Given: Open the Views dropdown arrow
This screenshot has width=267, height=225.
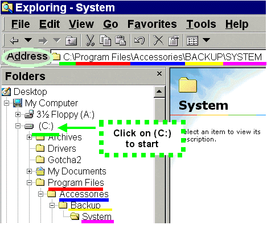Looking at the screenshot, I should pos(206,40).
